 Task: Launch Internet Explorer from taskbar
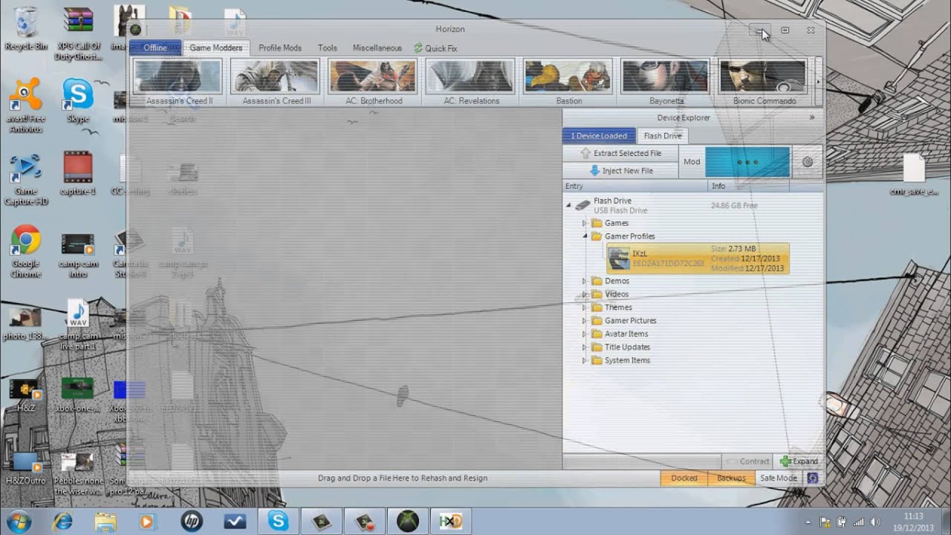click(64, 522)
